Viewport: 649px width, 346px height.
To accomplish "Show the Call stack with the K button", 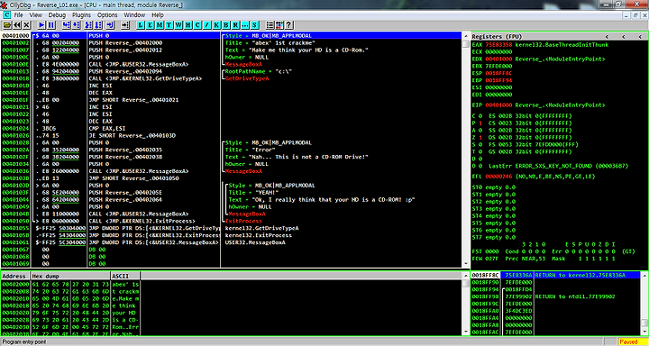I will click(216, 25).
